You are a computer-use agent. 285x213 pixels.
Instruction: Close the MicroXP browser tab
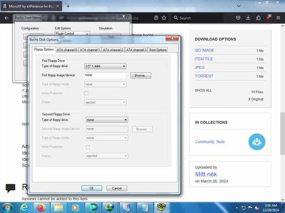(x=58, y=6)
